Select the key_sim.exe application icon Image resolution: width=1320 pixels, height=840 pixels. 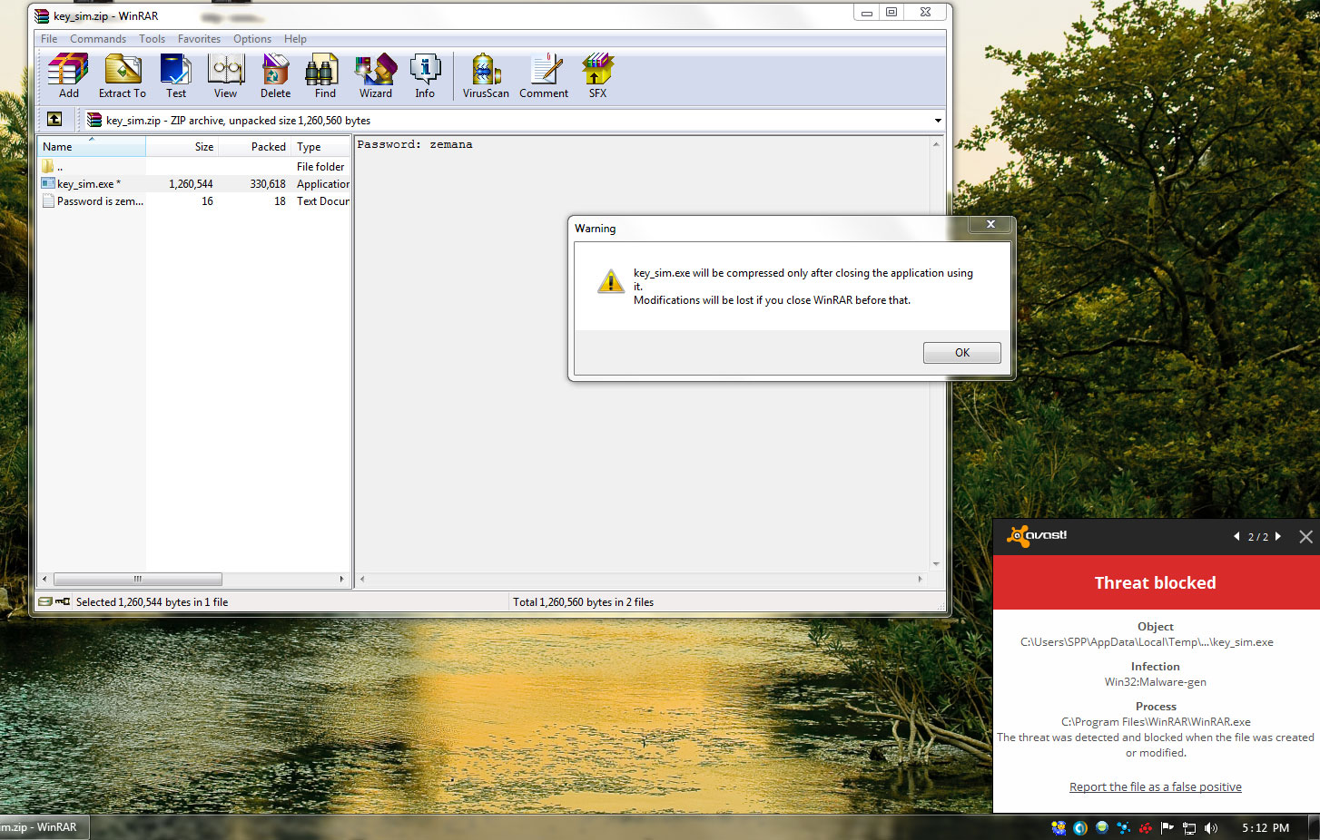pos(48,183)
